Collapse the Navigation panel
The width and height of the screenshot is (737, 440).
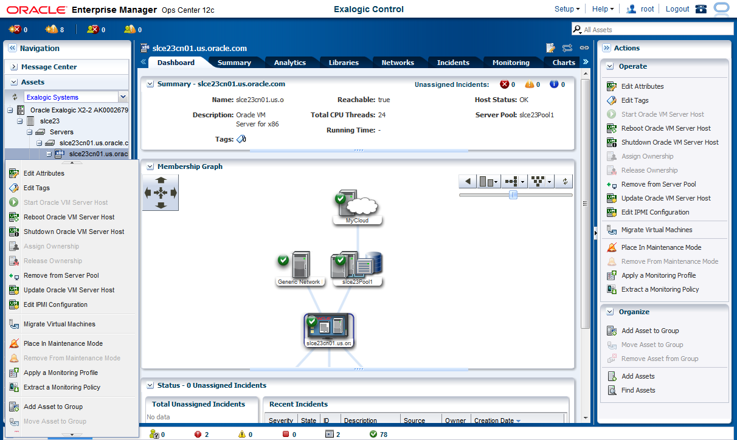(12, 48)
